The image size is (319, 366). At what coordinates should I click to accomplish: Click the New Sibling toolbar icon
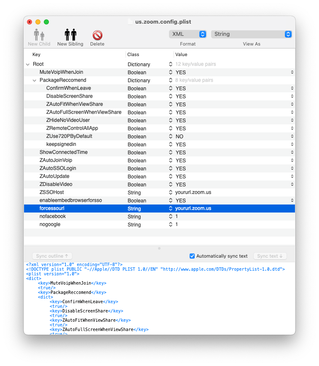(70, 35)
